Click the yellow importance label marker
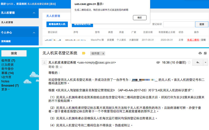This screenshot has width=209, height=130. (x=84, y=53)
